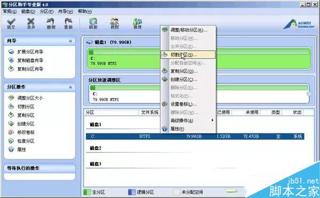Screen dimensions: 320x198
Task: Click the 撤销 (Undo) toolbar icon
Action: click(x=51, y=23)
